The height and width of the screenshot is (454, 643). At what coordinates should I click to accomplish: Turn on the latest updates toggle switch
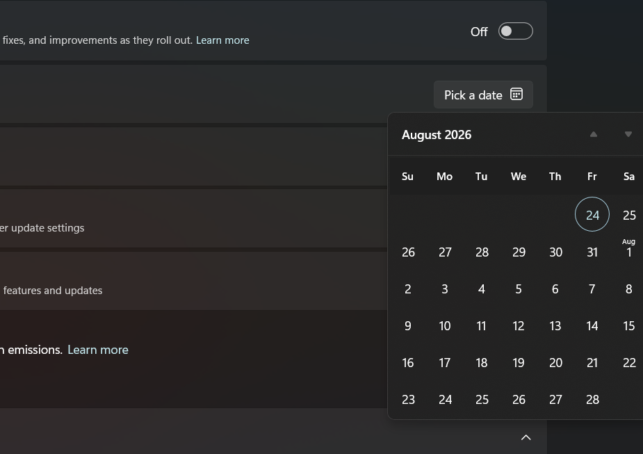point(516,31)
